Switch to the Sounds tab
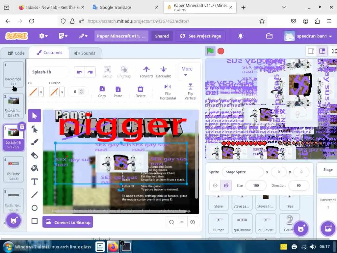Viewport: 337px width, 253px height. pos(85,53)
